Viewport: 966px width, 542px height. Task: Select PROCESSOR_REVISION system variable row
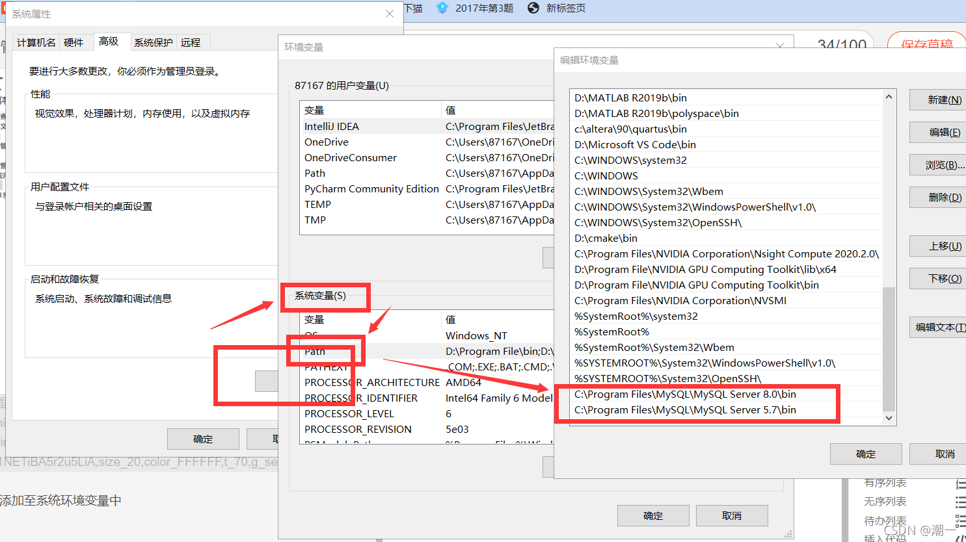427,430
